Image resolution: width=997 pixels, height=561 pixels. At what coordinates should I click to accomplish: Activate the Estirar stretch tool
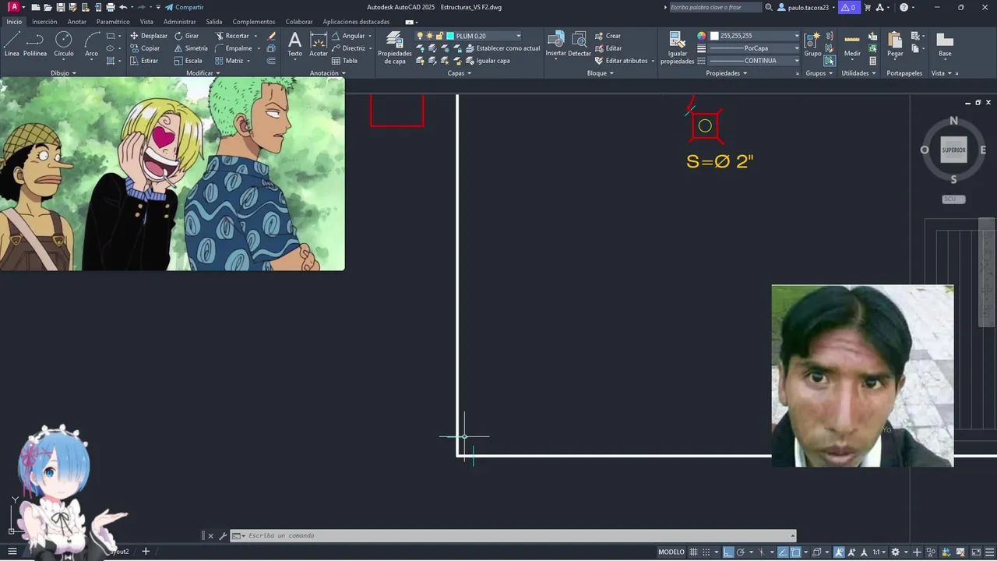coord(144,61)
